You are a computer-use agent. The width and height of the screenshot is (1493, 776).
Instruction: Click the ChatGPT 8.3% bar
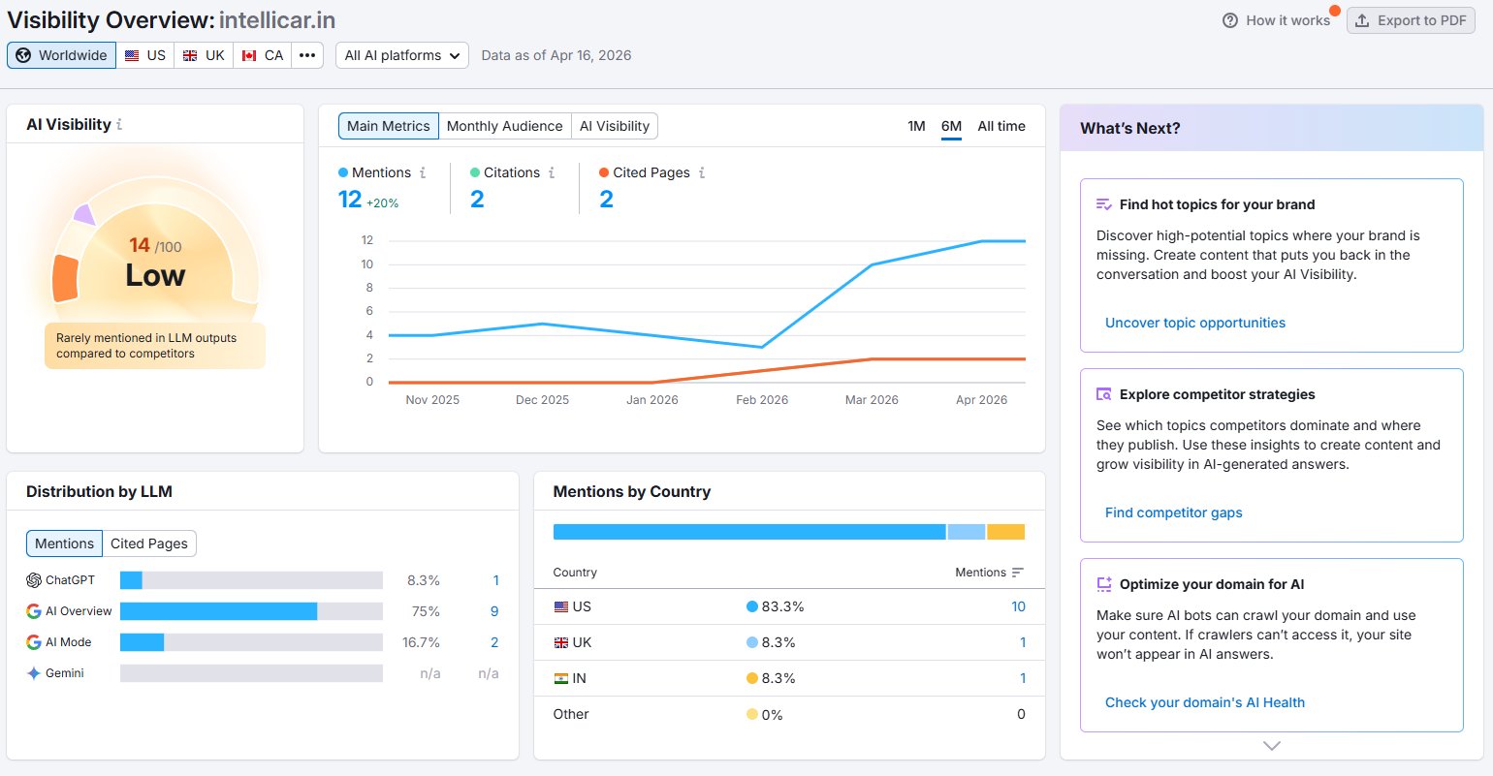131,580
